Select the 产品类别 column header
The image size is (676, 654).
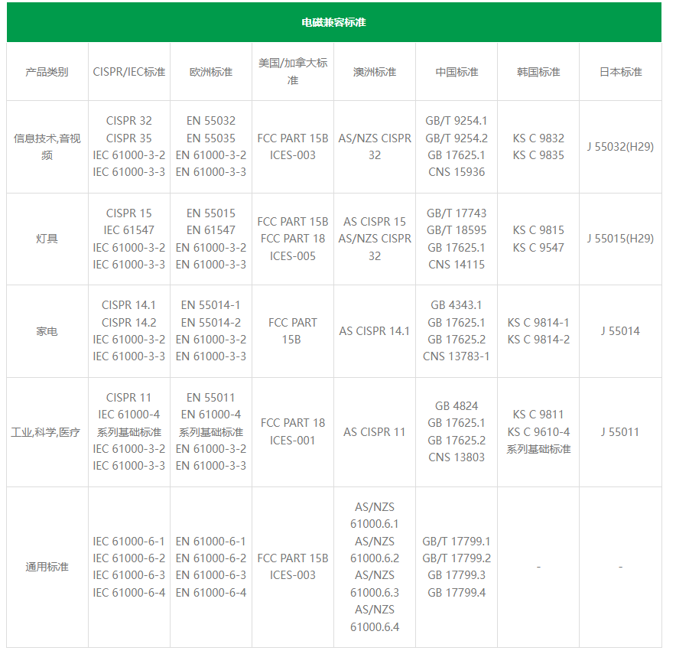(47, 72)
